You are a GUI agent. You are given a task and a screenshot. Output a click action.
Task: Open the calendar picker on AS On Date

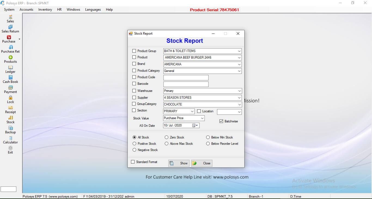click(x=195, y=125)
